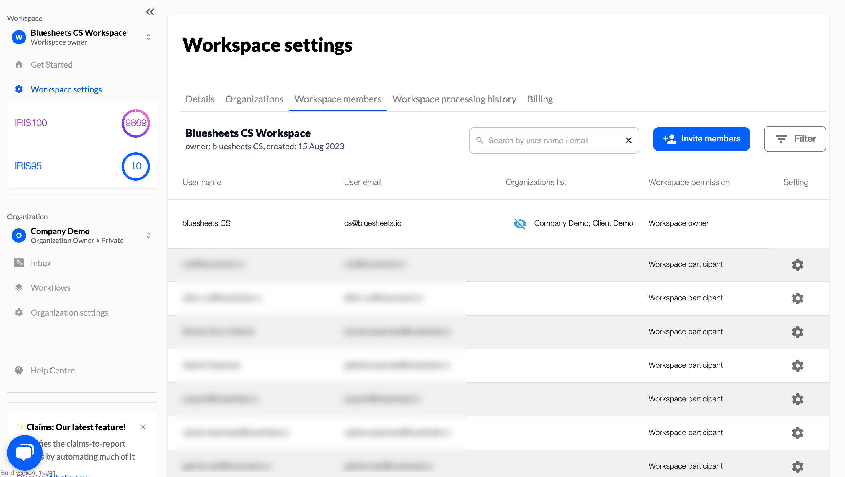Open Workflows page
Screen dimensions: 845x477
[50, 287]
